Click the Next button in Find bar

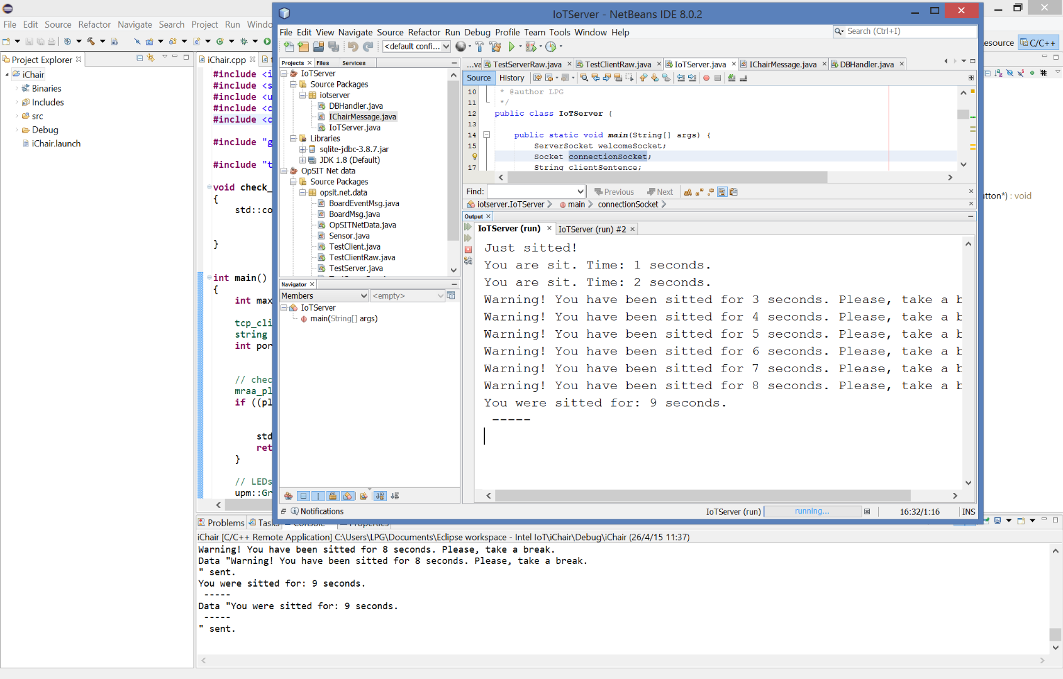pyautogui.click(x=660, y=192)
